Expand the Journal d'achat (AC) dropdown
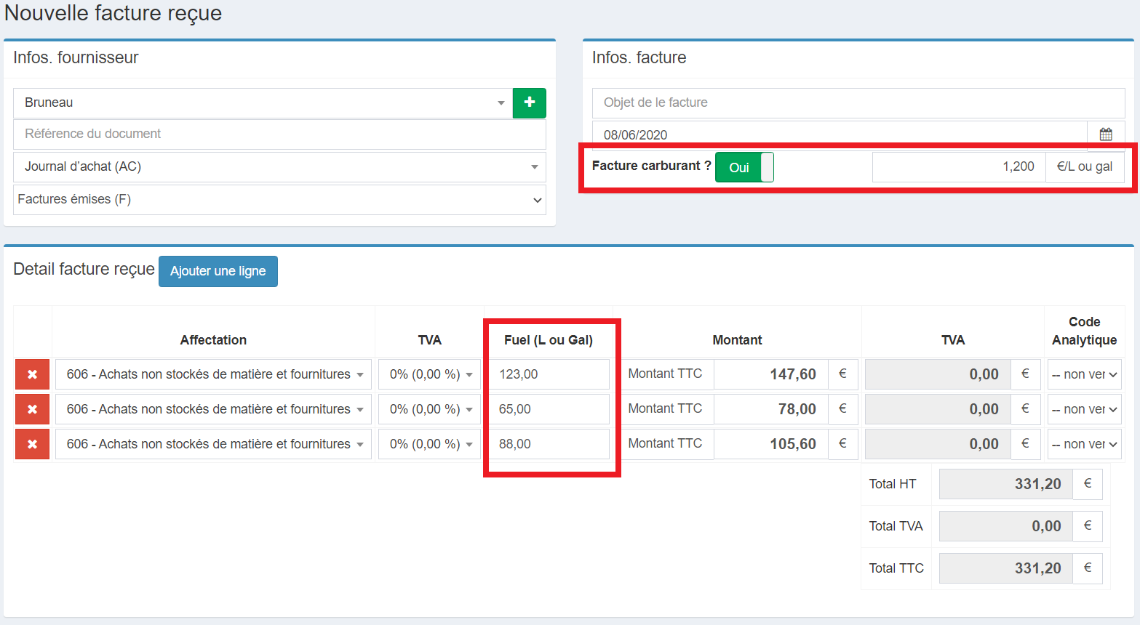This screenshot has height=625, width=1140. (x=279, y=166)
